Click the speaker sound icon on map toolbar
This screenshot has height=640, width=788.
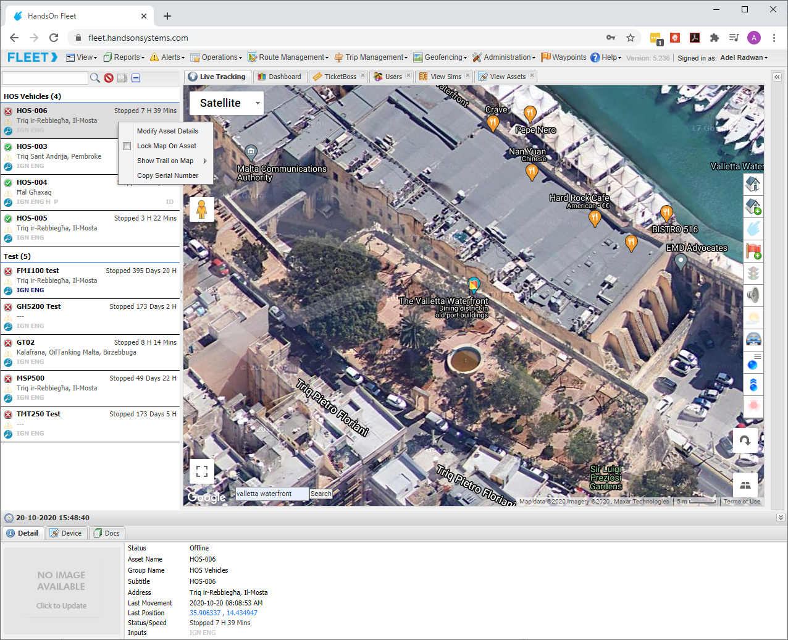click(753, 295)
